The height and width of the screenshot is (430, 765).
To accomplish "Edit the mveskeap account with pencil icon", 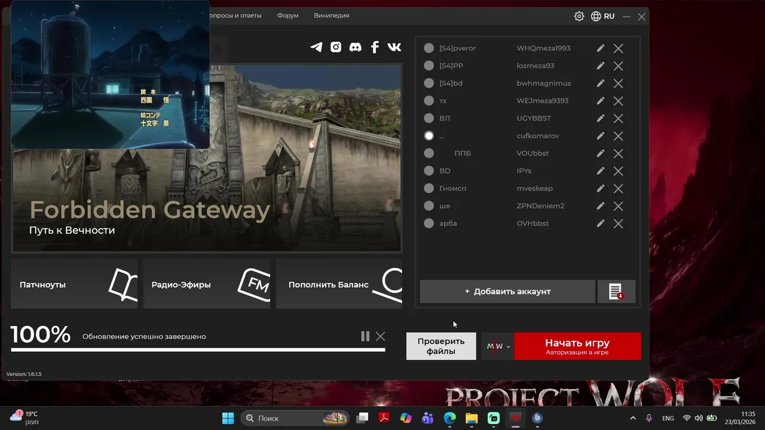I will click(601, 188).
